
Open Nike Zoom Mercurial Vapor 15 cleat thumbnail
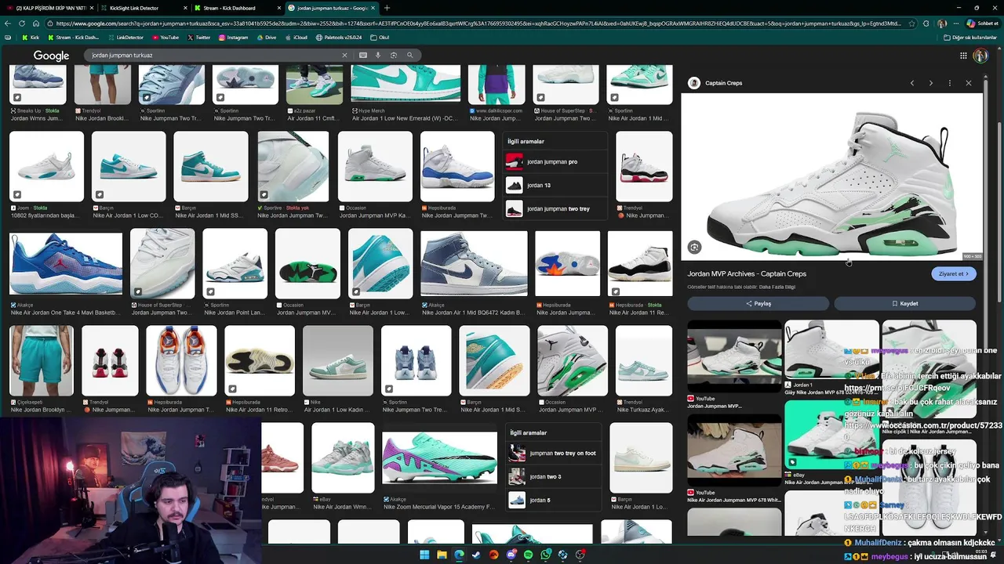439,458
